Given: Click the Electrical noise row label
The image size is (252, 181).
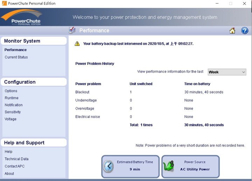Looking at the screenshot, I should (87, 117).
